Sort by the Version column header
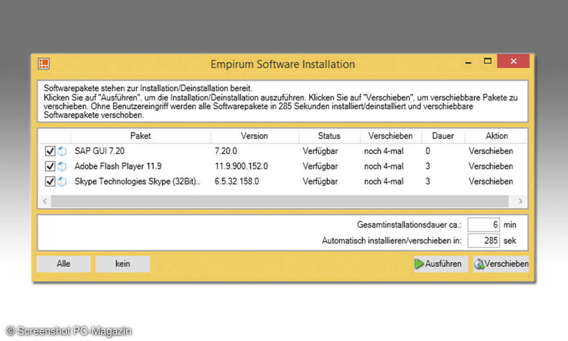This screenshot has height=341, width=568. coord(255,136)
